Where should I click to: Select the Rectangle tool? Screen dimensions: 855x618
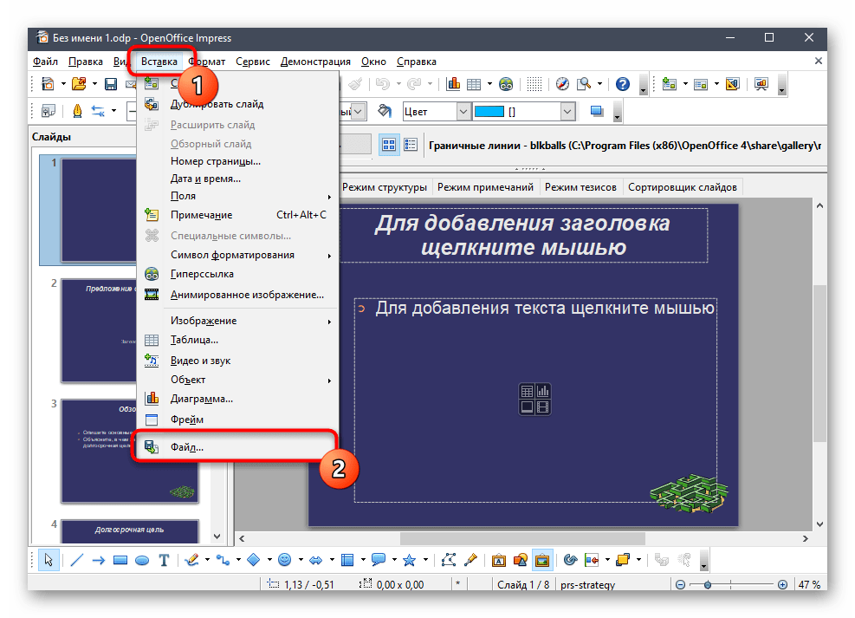point(120,560)
